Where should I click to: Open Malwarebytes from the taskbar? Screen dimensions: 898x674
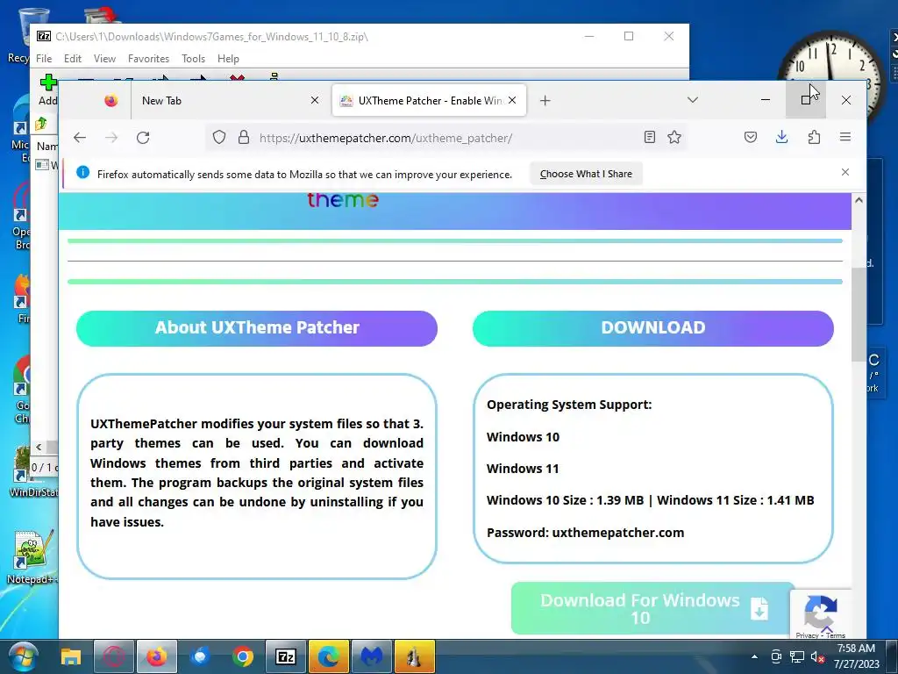[x=371, y=656]
